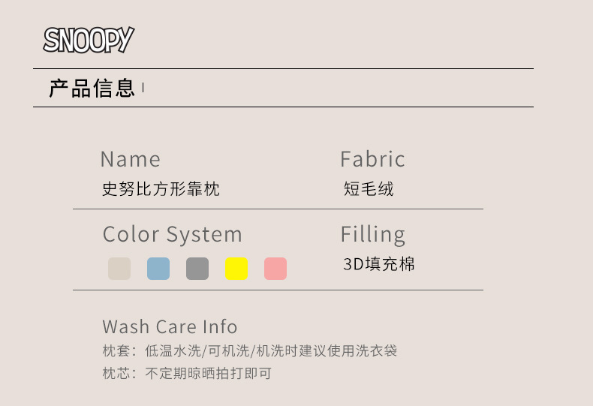This screenshot has width=593, height=406.
Task: Select the 产品信息 section heading
Action: tap(92, 89)
